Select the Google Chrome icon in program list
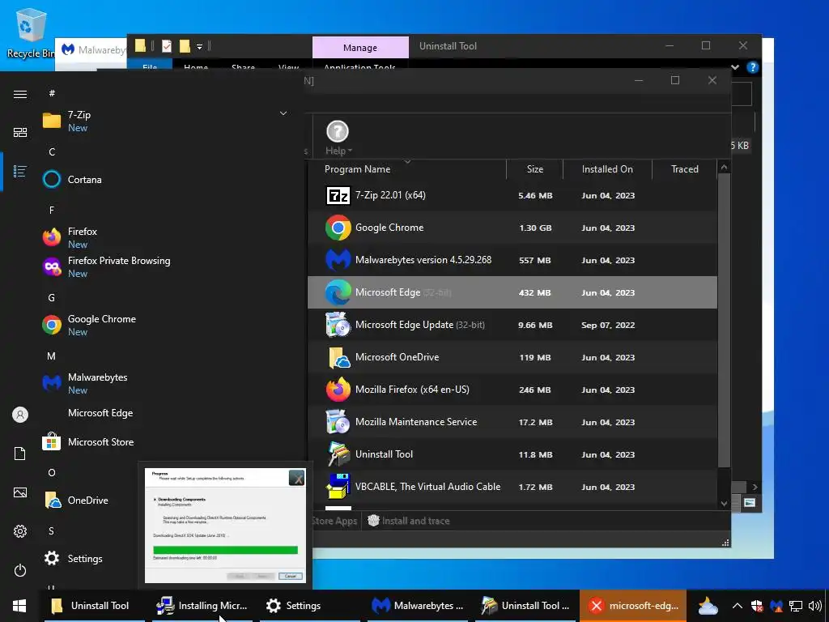Screen dimensions: 829x622 click(x=338, y=228)
